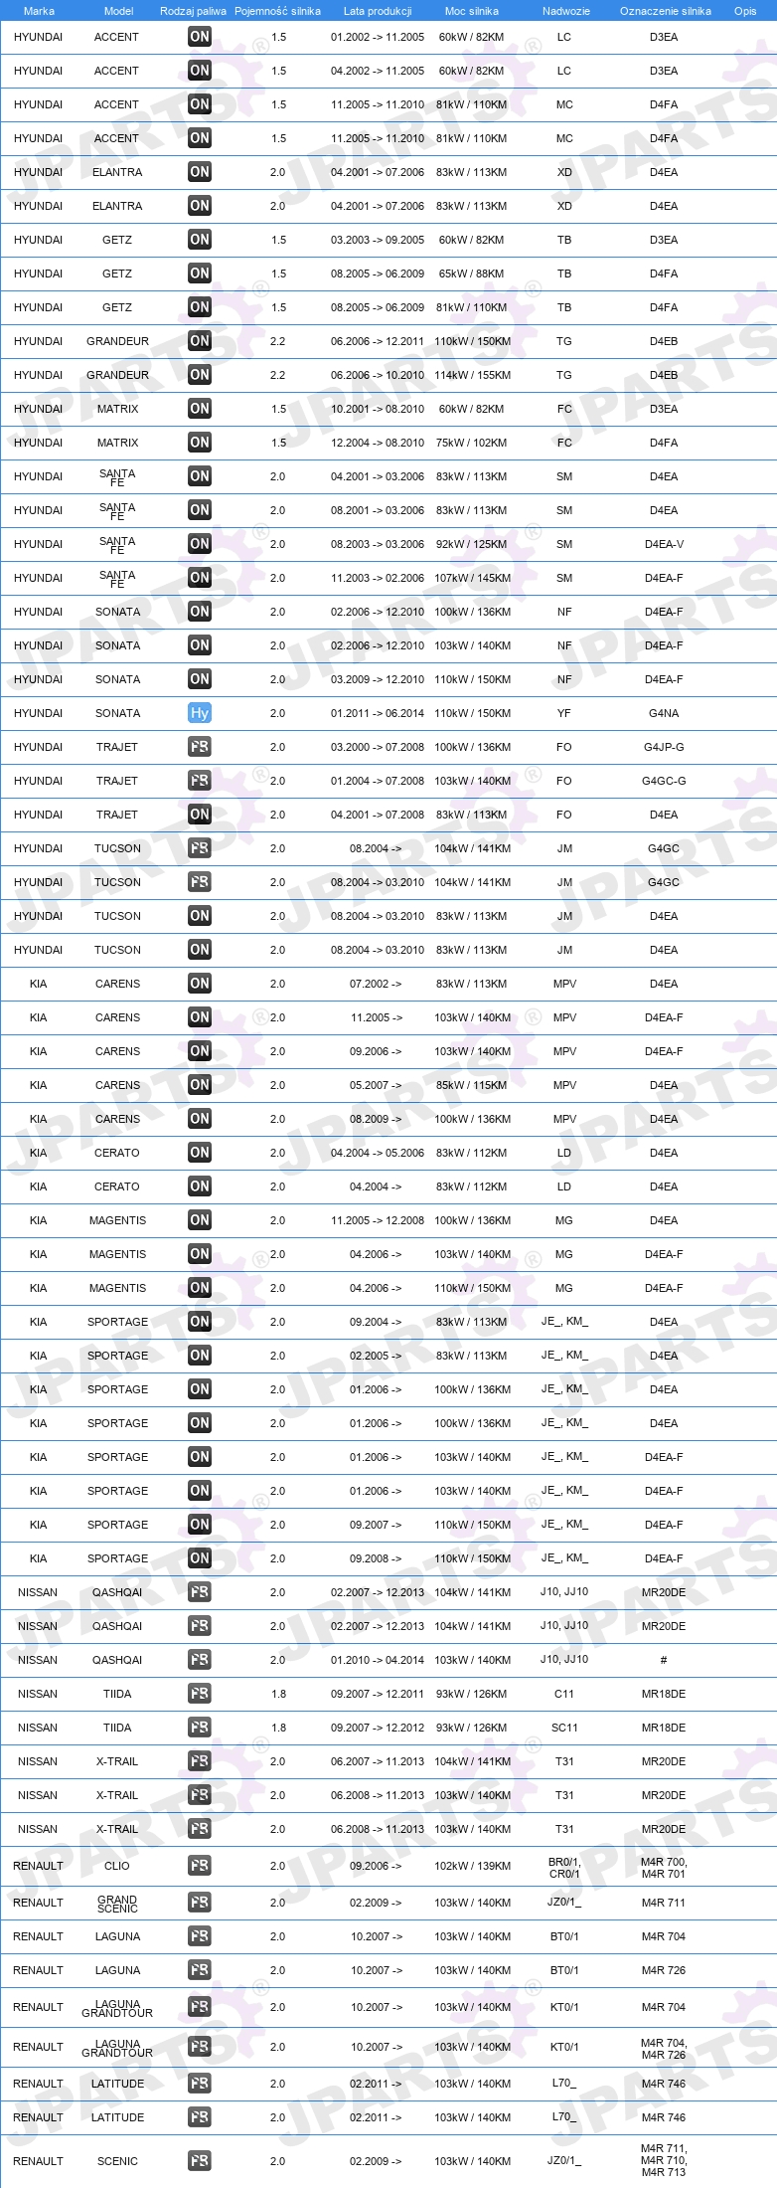This screenshot has width=777, height=2188.
Task: Click ON icon in Sonata 100kW/136KM row
Action: [200, 612]
